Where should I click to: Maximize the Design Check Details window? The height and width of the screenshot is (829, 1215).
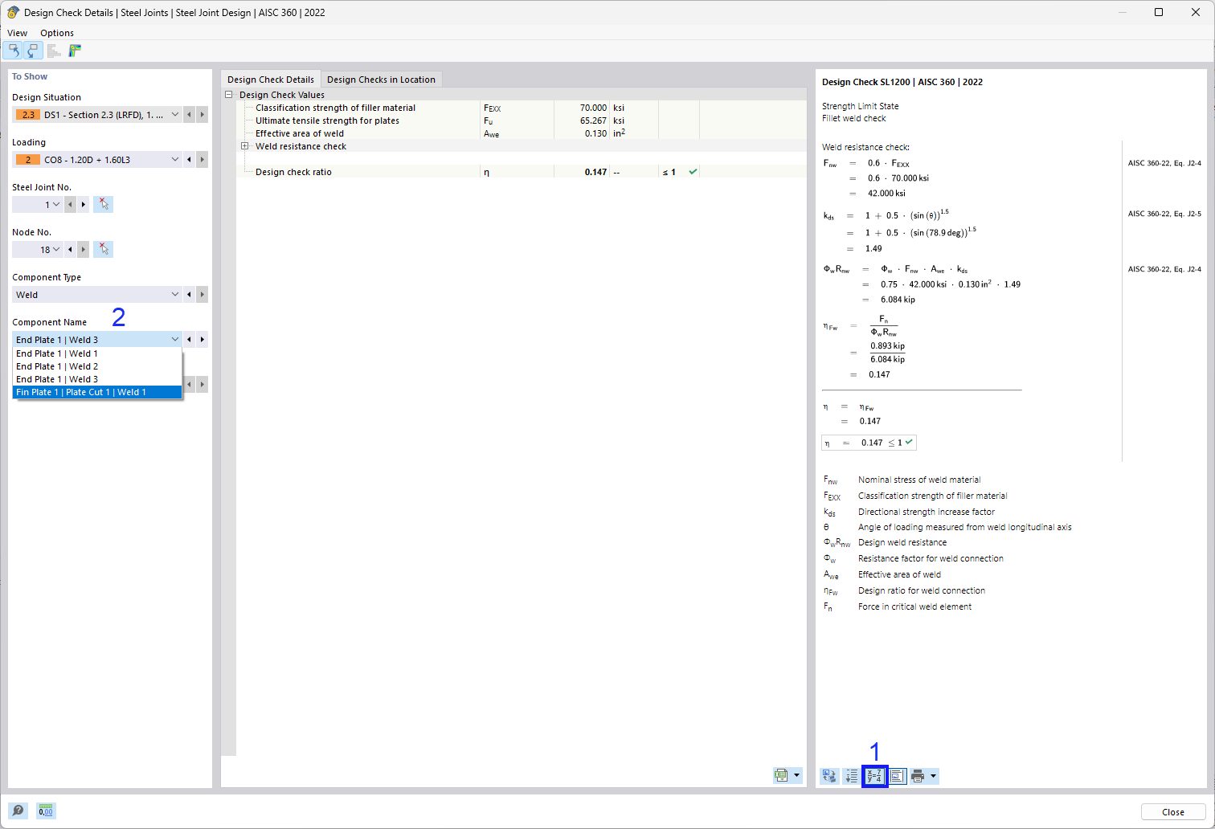1159,12
